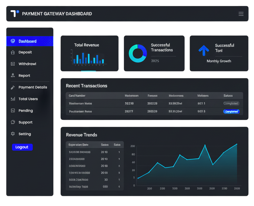Click the grey Completed status badge
Screen dimensions: 254x206
click(231, 104)
